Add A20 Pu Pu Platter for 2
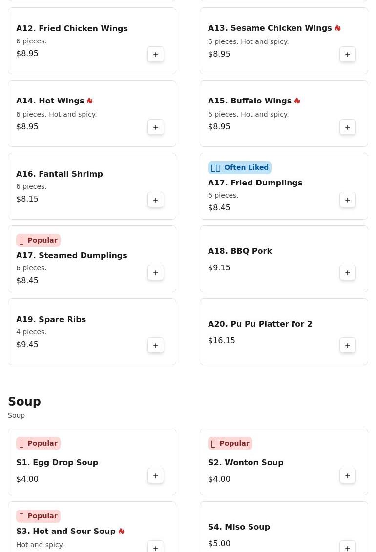The width and height of the screenshot is (376, 552). pyautogui.click(x=348, y=346)
